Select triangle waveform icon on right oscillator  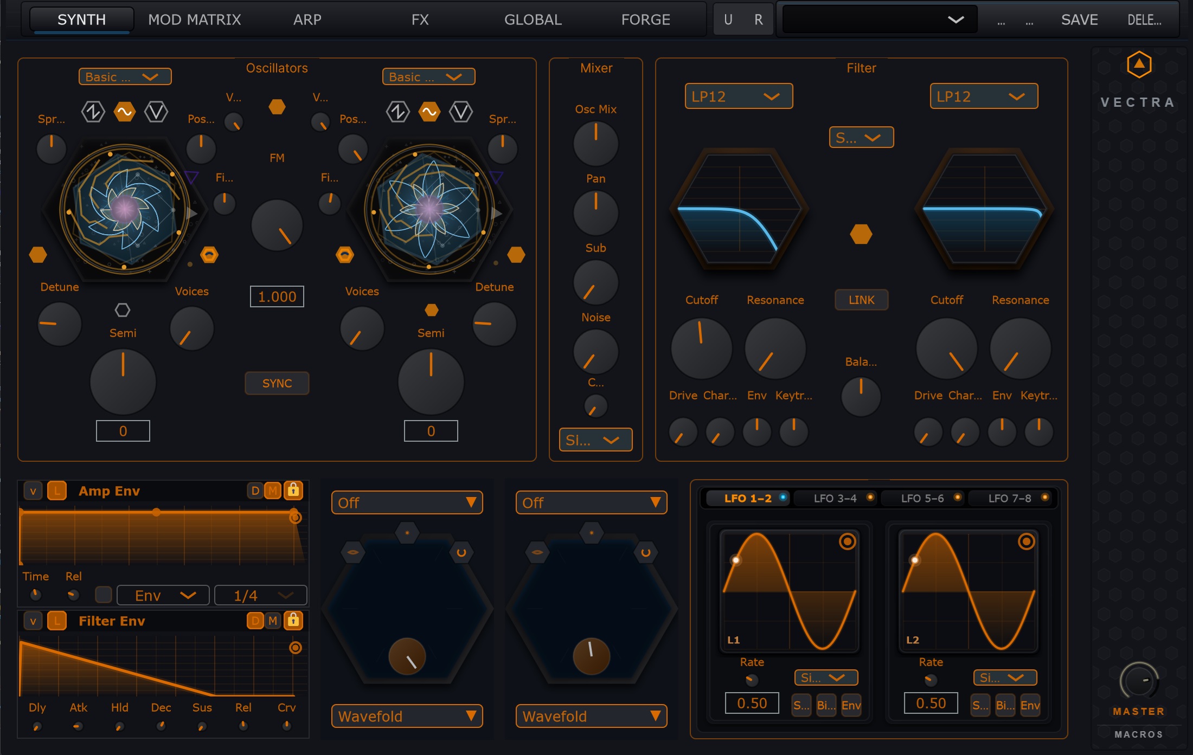[461, 112]
